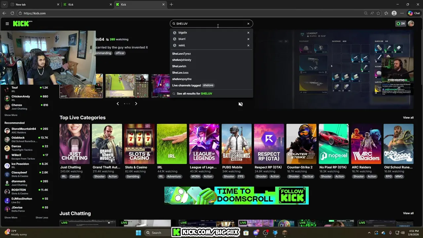Open the browser zoom-out indicator

point(365,13)
